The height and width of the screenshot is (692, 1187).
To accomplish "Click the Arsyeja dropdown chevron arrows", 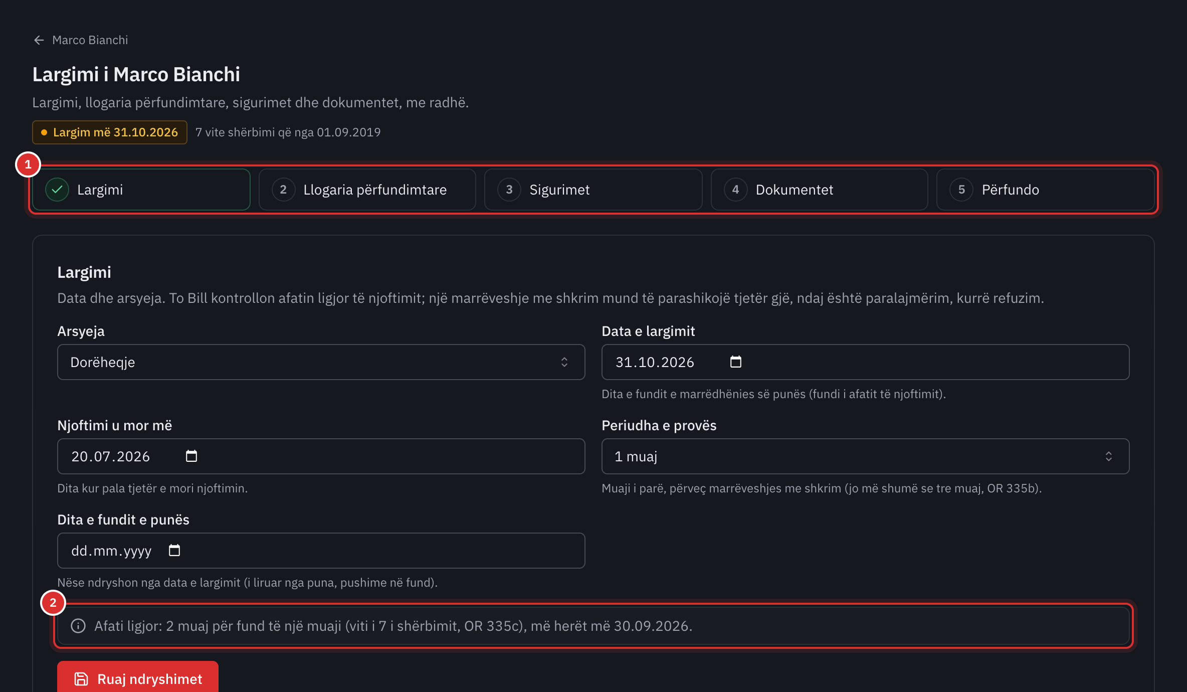I will [x=564, y=362].
